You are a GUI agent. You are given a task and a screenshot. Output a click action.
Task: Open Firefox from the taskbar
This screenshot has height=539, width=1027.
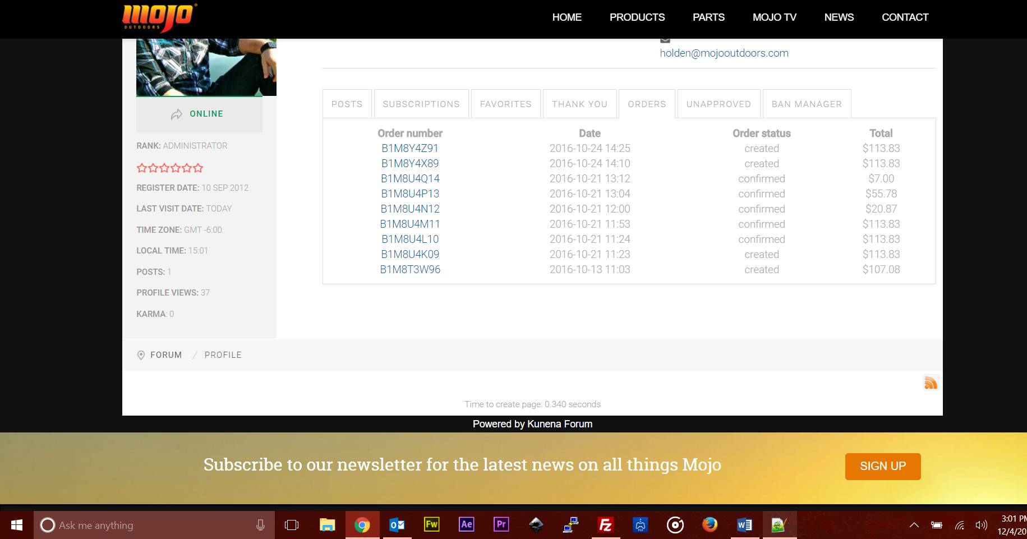click(x=710, y=524)
